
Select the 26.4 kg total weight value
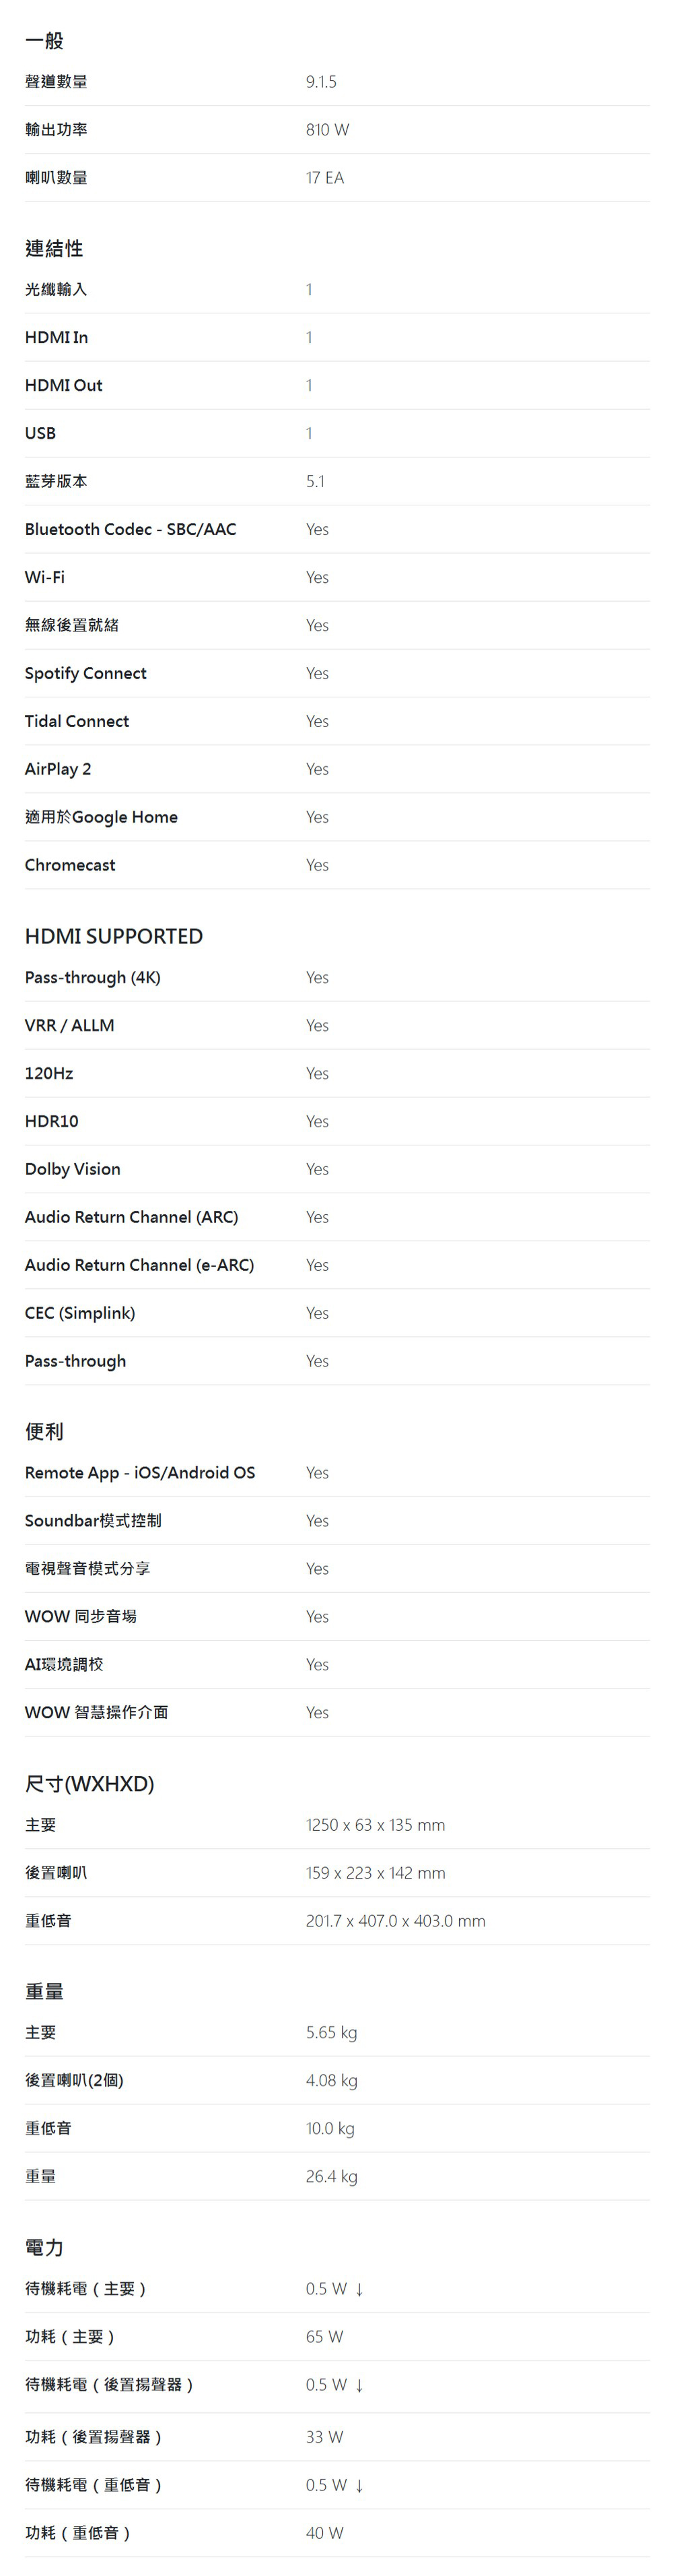click(x=332, y=2176)
